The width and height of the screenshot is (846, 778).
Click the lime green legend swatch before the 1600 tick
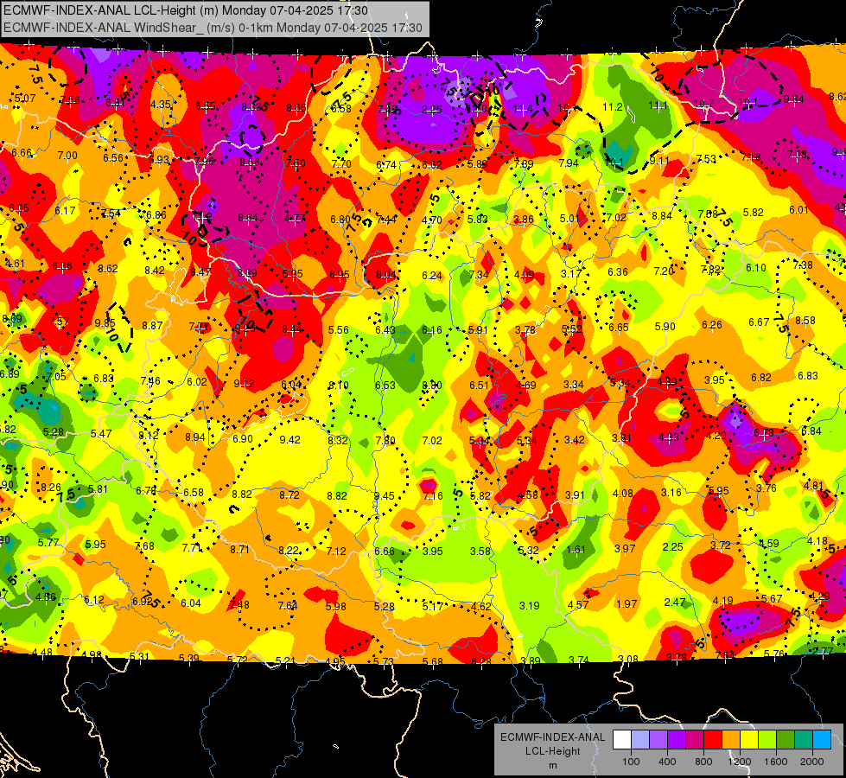point(767,740)
